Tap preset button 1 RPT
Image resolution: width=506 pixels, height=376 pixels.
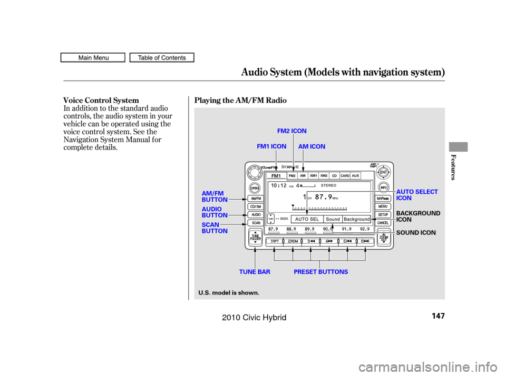click(x=274, y=241)
